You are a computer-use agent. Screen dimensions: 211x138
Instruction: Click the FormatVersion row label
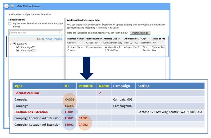(27, 93)
